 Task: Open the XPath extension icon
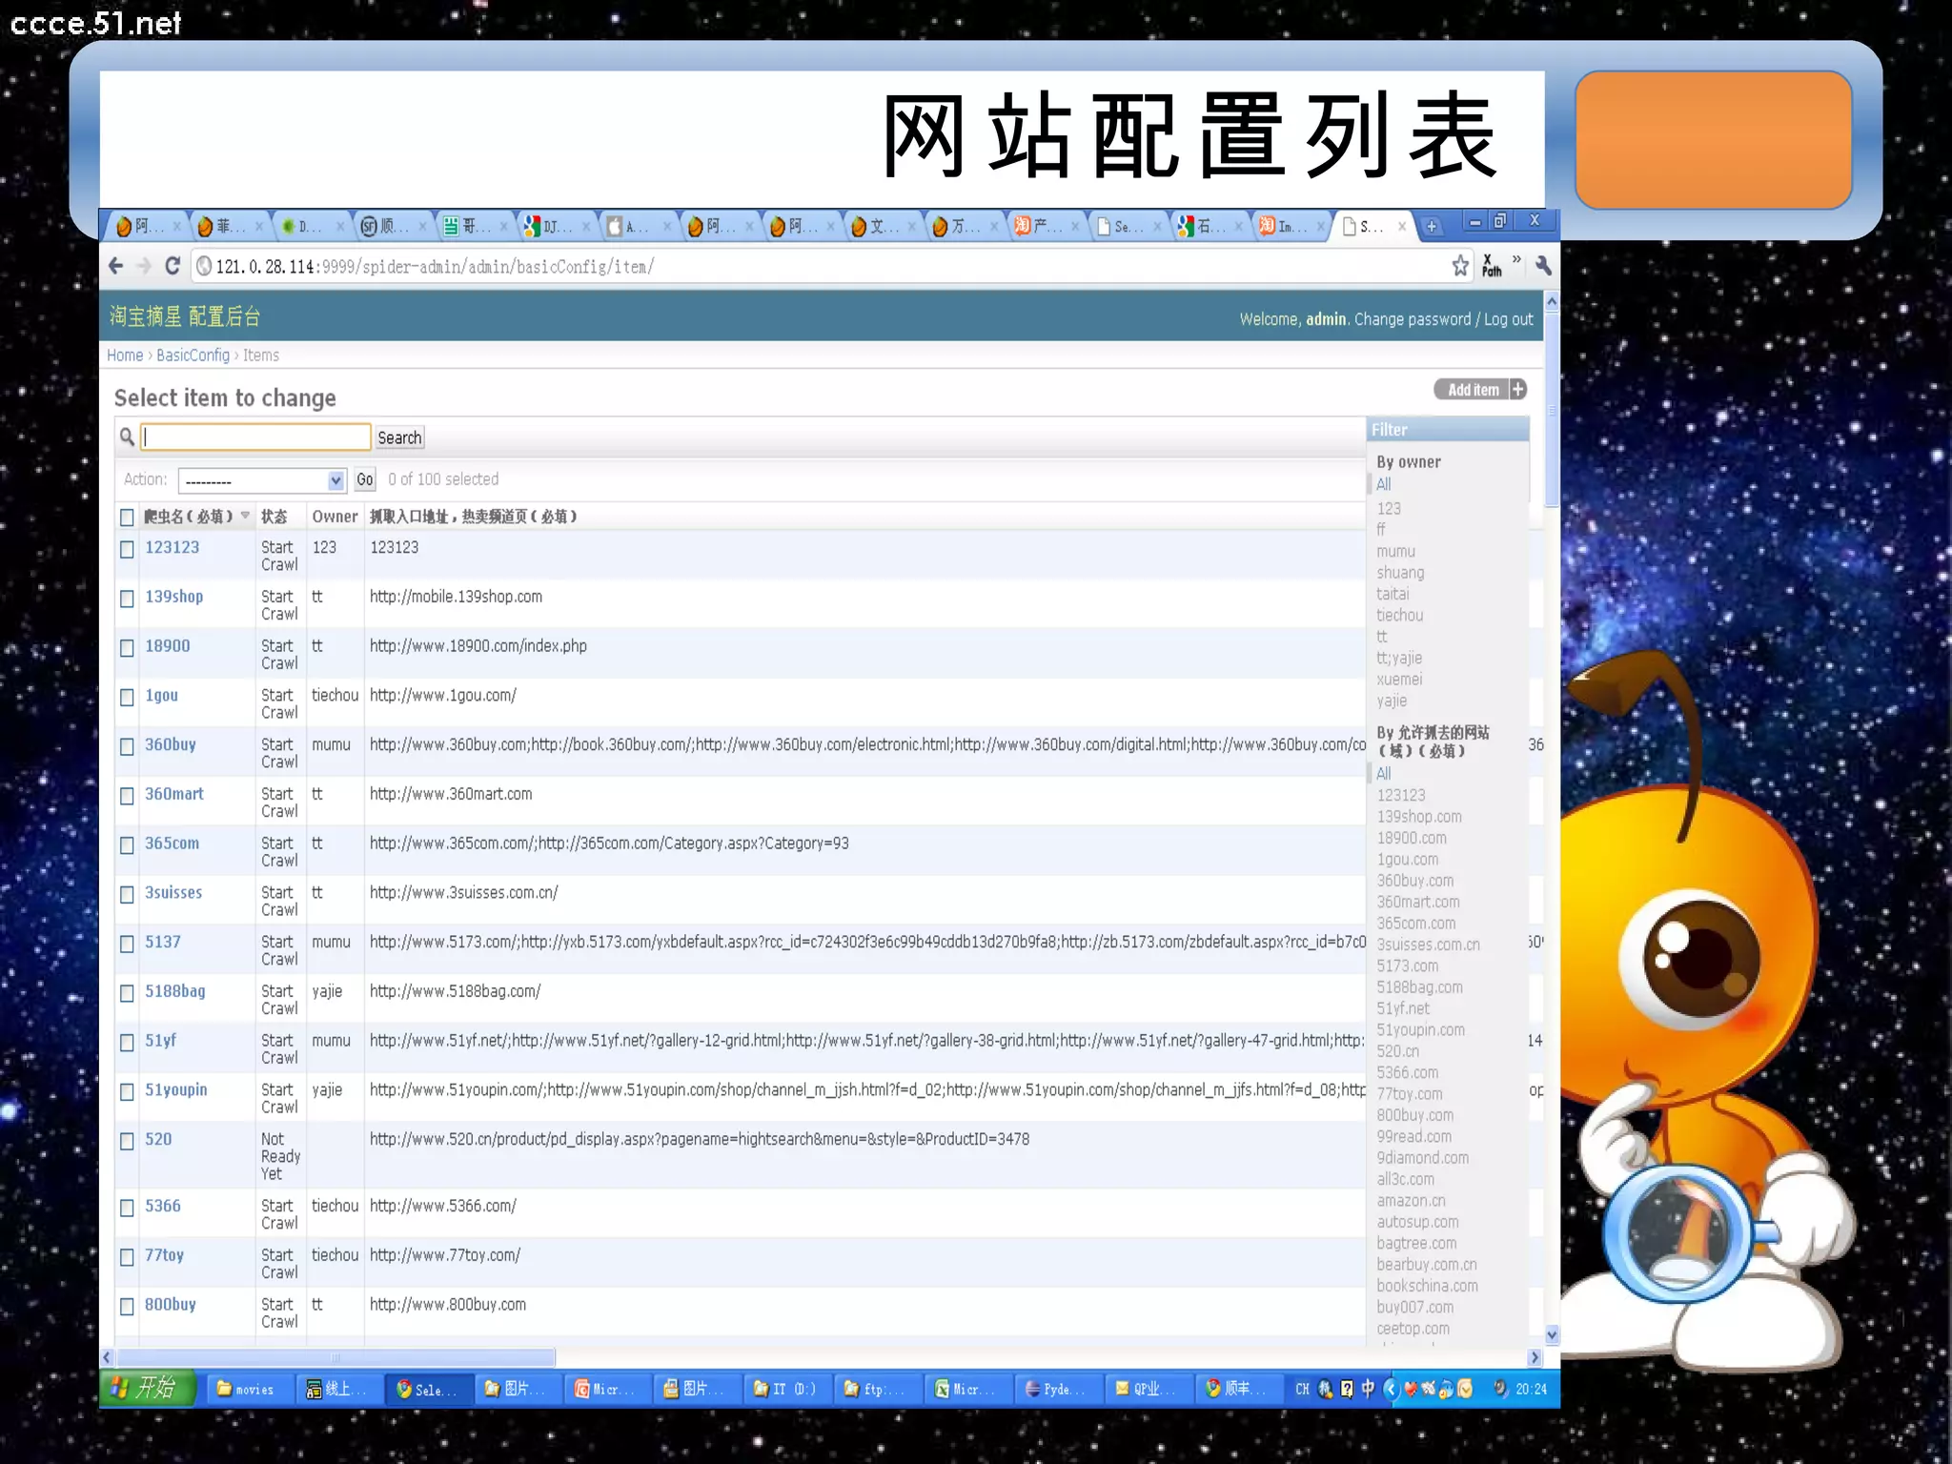1491,266
